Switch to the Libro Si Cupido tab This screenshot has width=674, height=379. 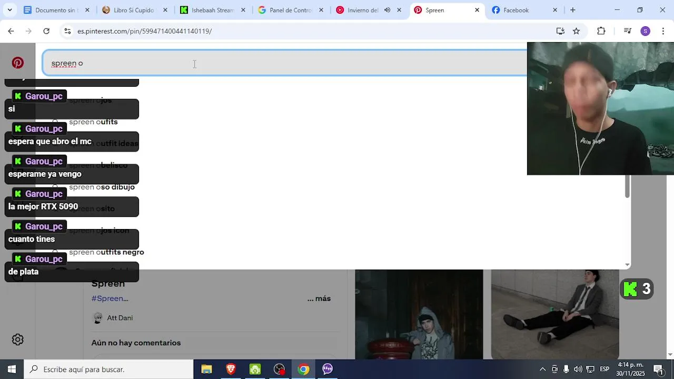[x=134, y=10]
